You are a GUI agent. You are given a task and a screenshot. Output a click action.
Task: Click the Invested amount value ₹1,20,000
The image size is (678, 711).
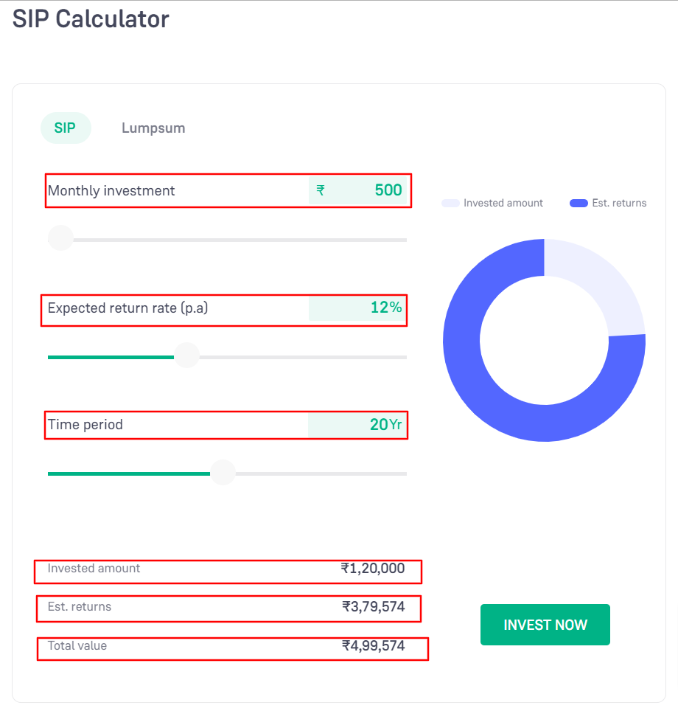coord(372,569)
